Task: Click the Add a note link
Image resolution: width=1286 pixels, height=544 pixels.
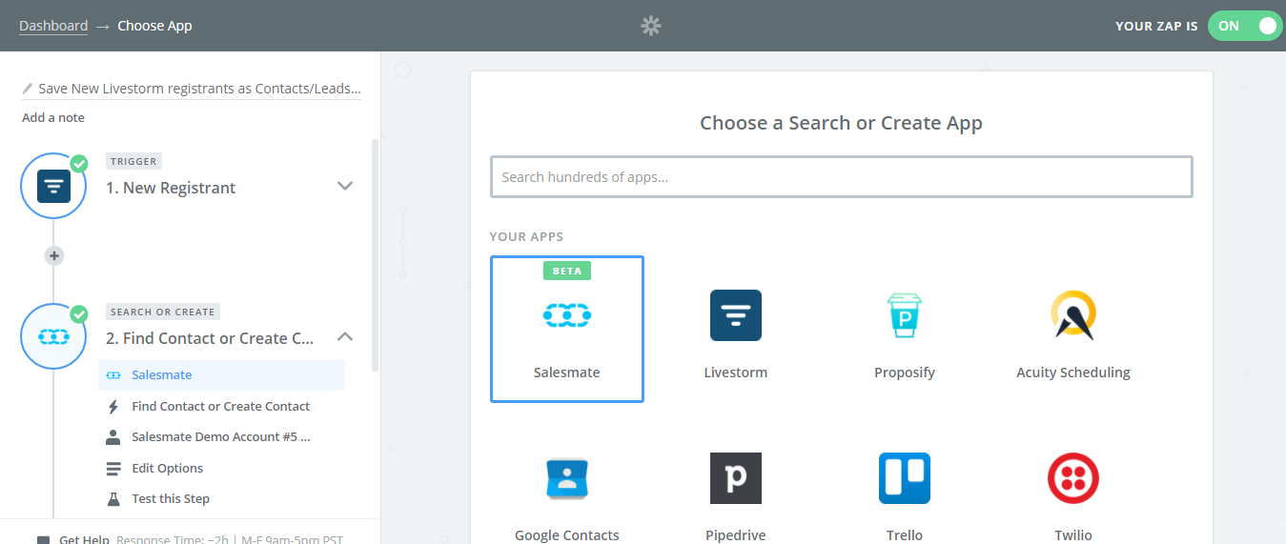Action: tap(53, 117)
